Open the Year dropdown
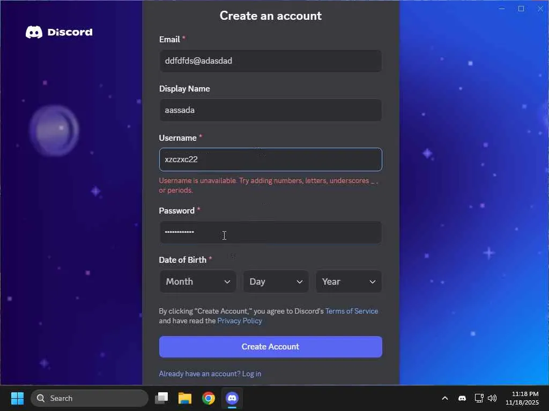549x411 pixels. 348,281
